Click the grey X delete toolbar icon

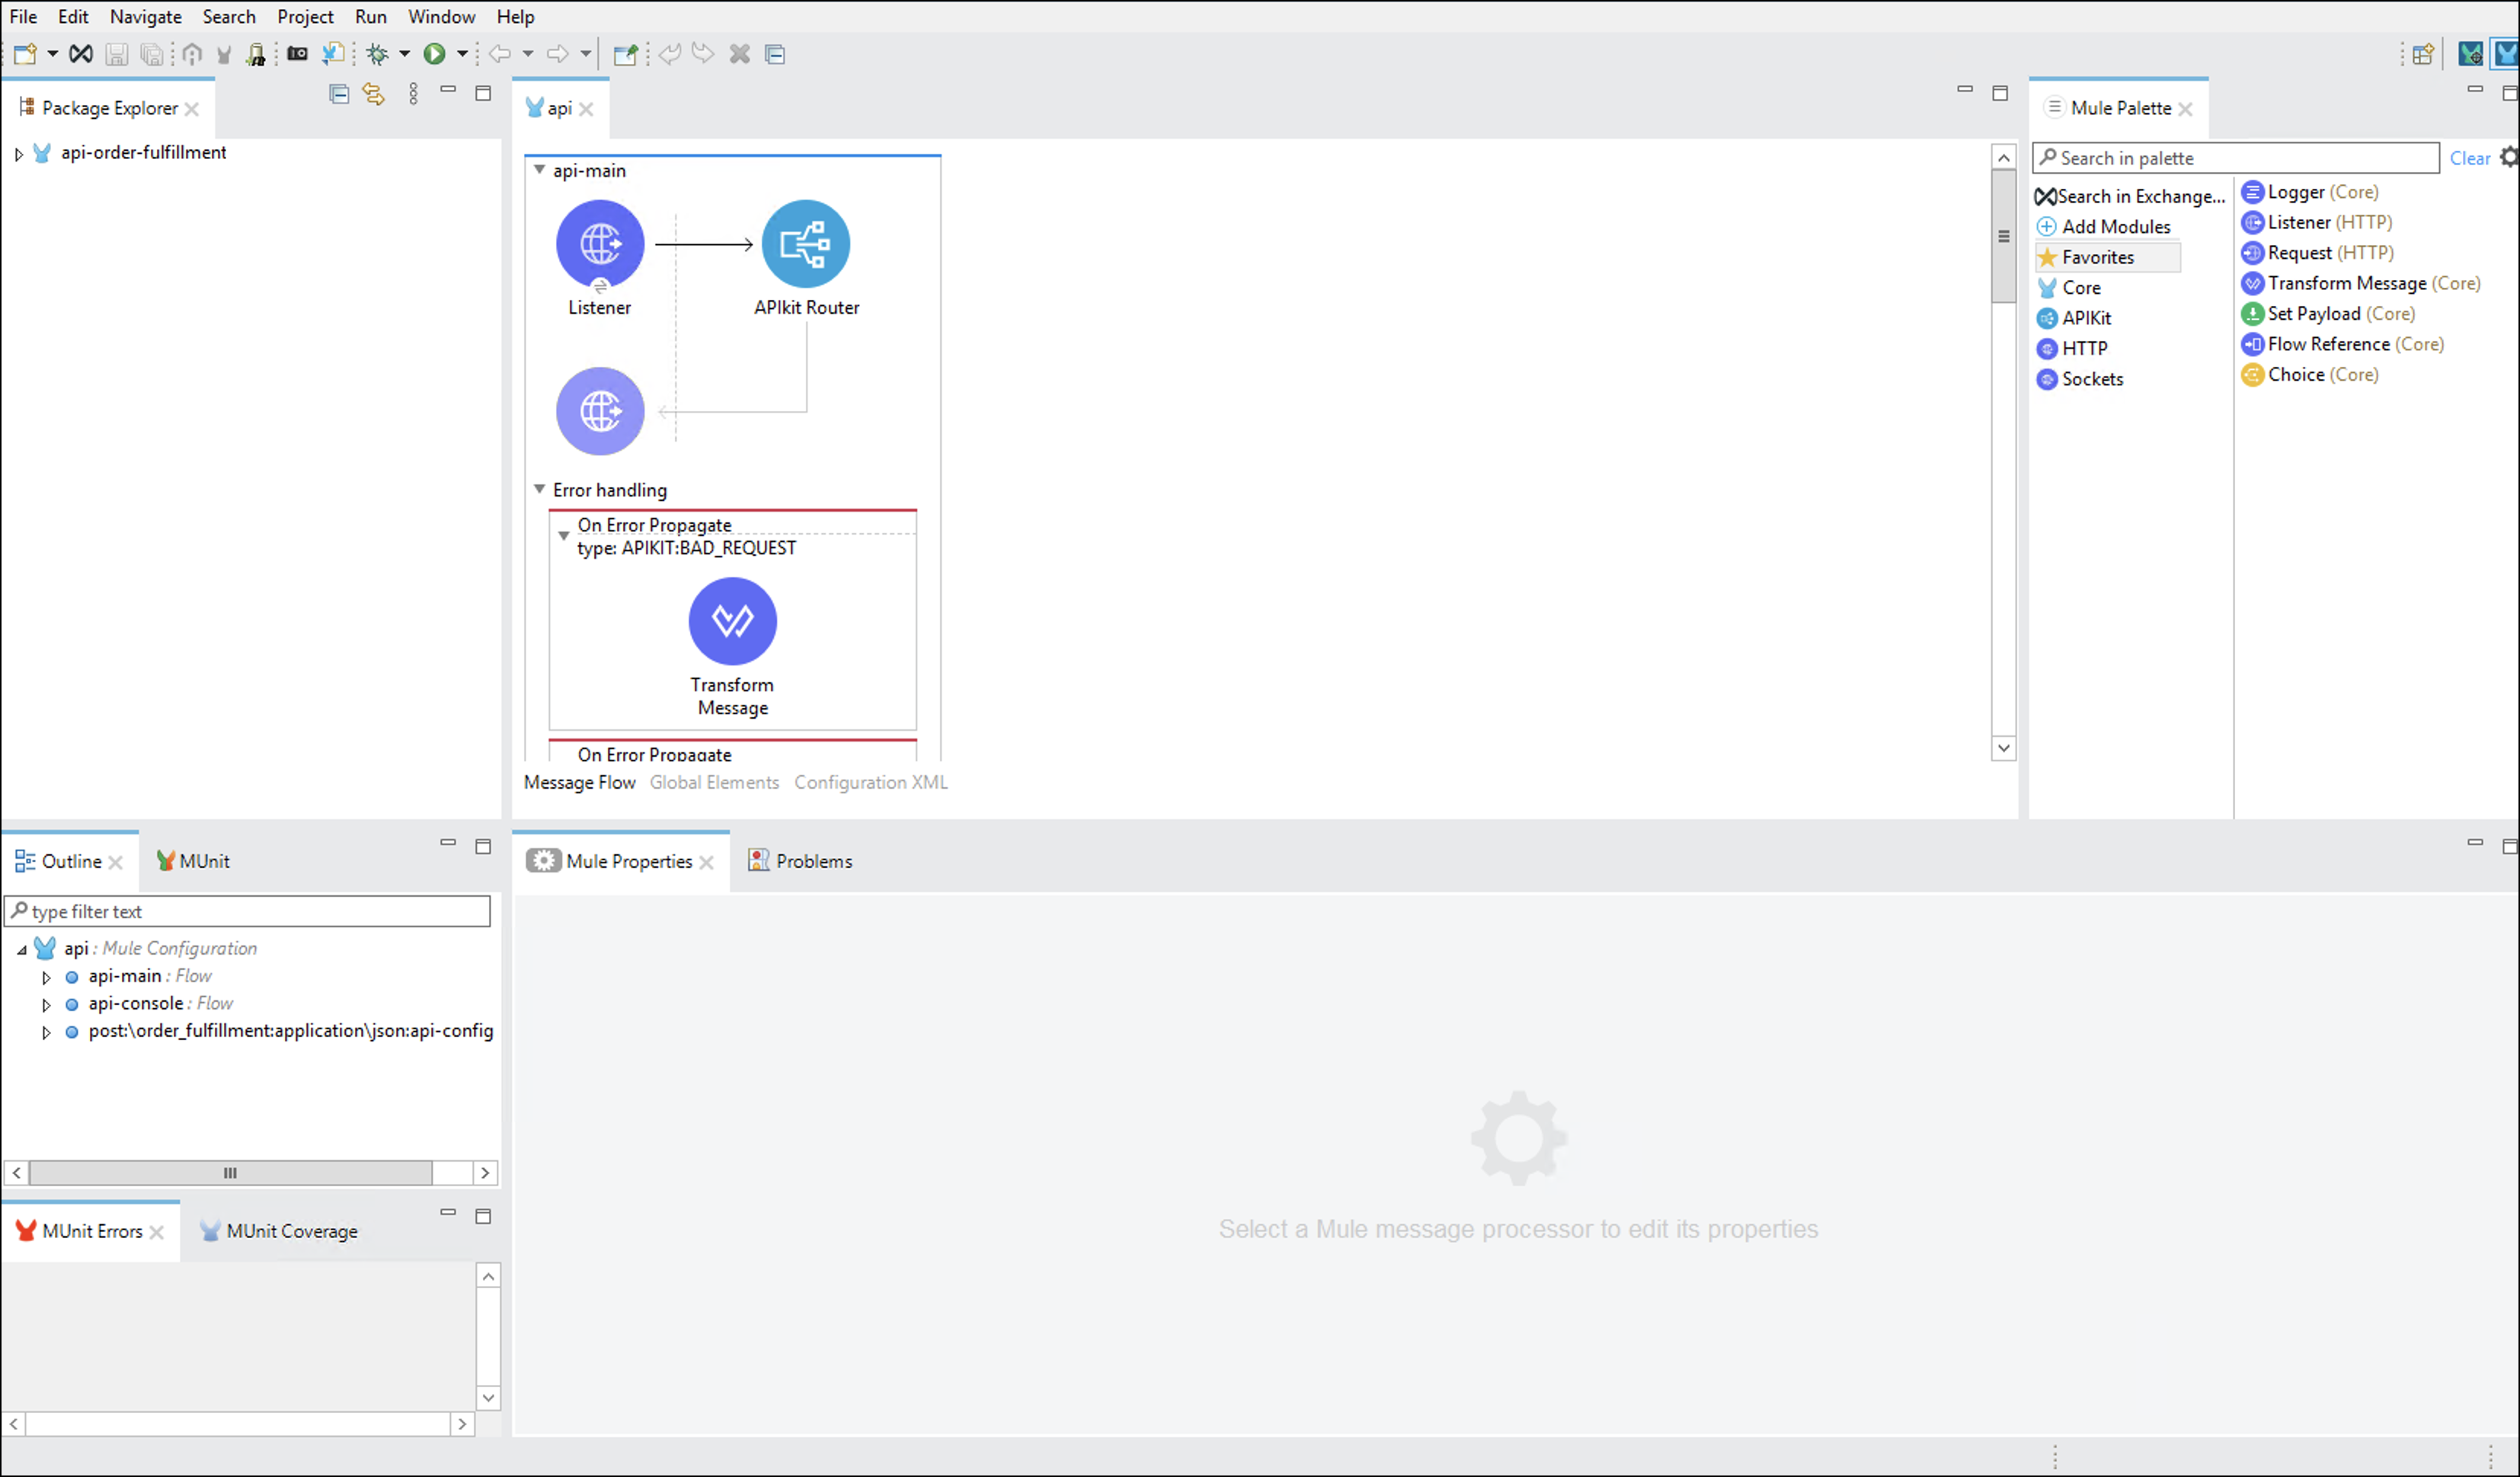click(740, 54)
